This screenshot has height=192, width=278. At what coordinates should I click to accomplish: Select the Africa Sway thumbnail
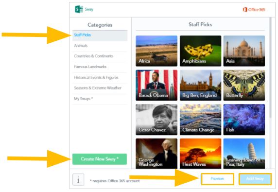(156, 51)
